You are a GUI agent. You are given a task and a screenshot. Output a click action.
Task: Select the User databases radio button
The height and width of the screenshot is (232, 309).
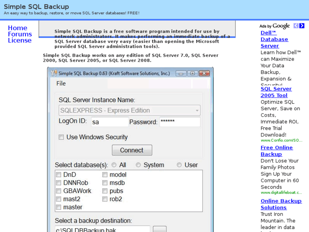[179, 165]
